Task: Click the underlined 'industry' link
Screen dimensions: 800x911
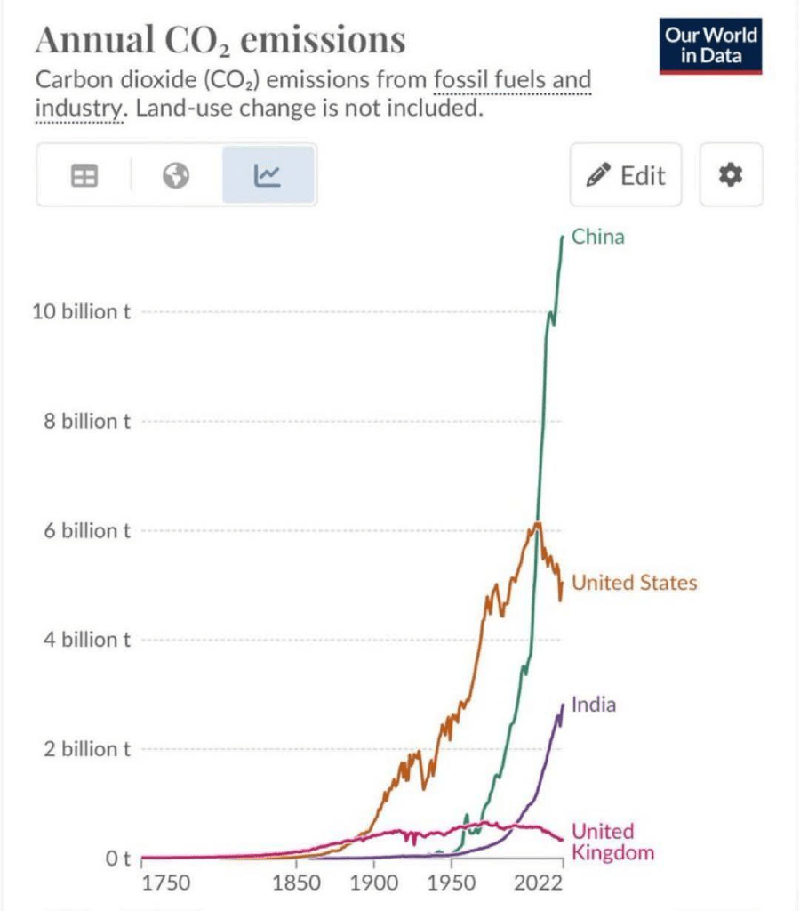Action: (x=78, y=109)
